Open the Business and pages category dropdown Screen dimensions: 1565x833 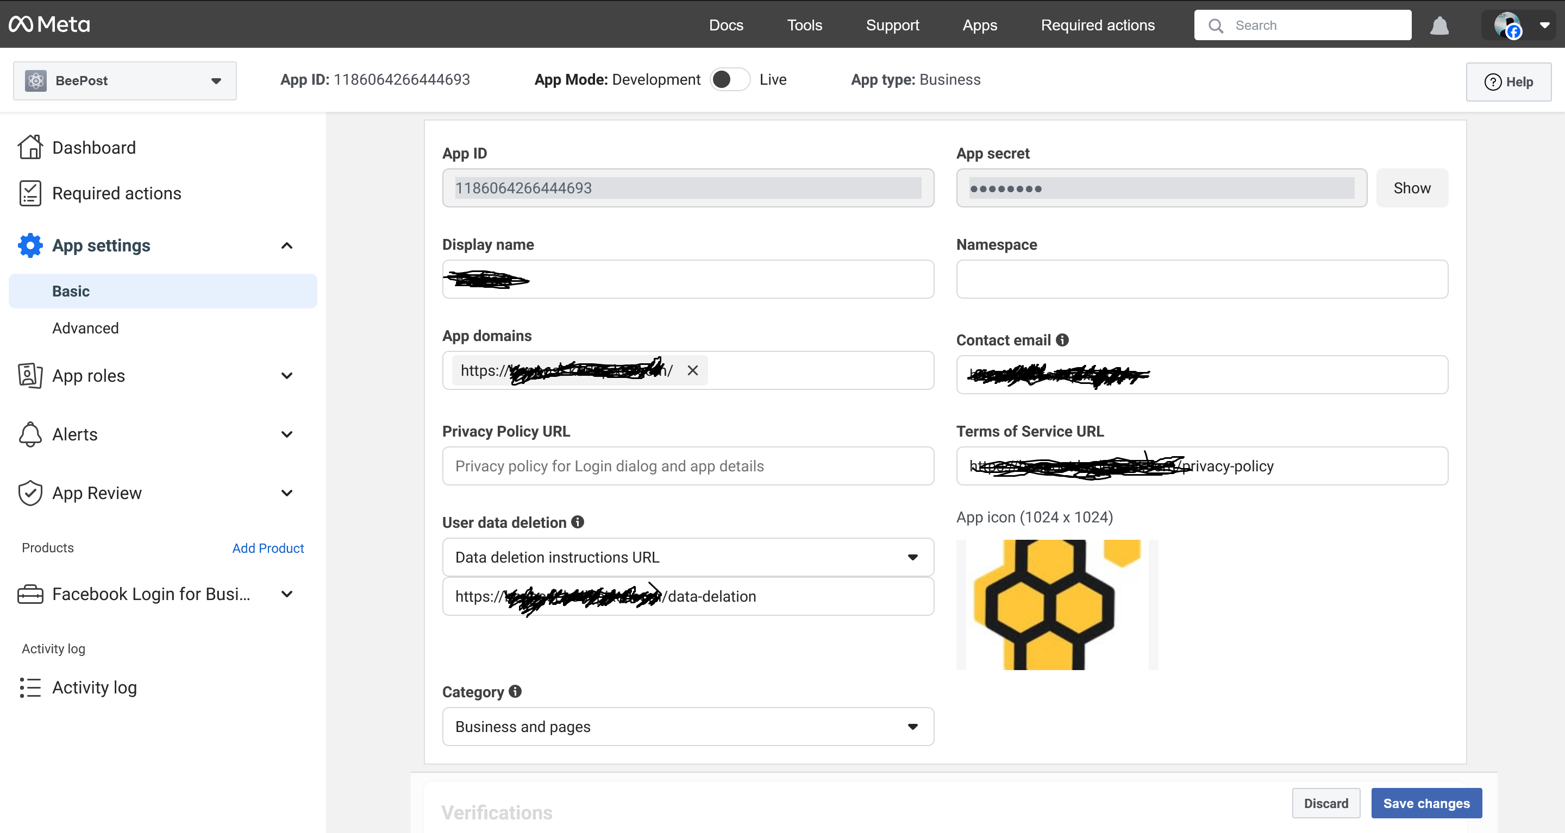pos(688,727)
